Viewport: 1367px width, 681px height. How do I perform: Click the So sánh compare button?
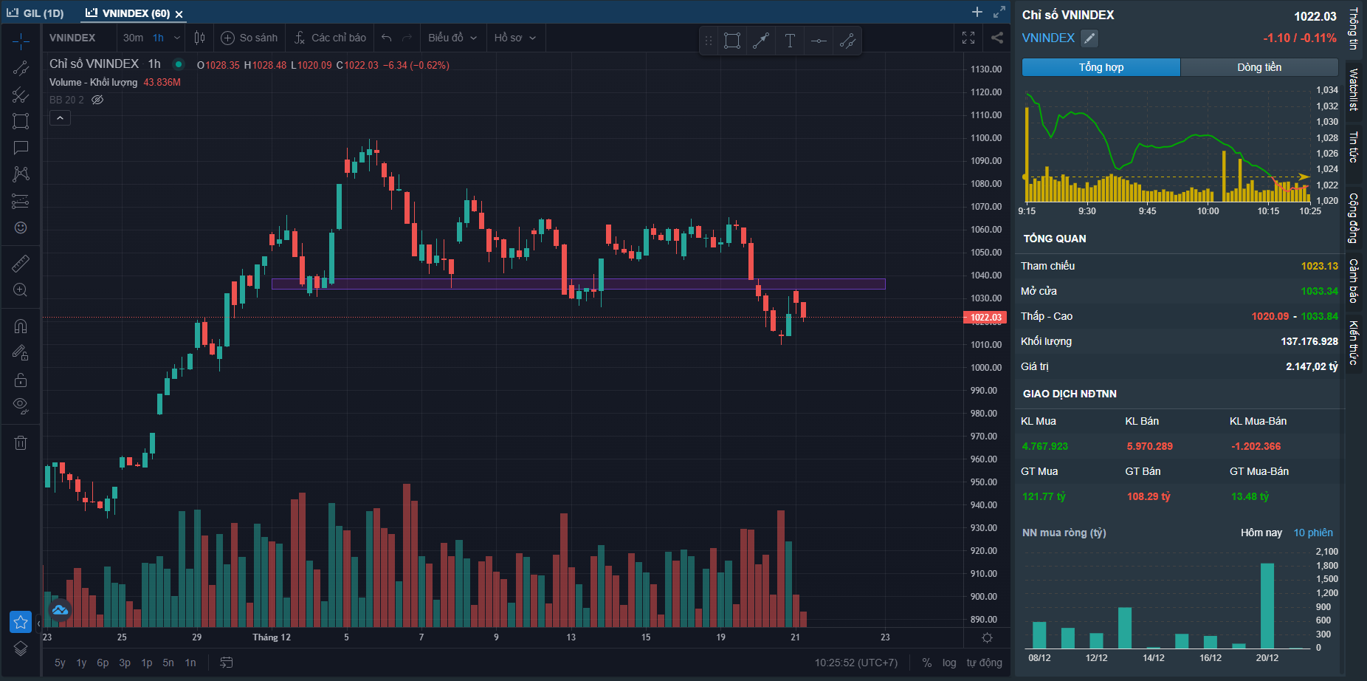[x=249, y=38]
